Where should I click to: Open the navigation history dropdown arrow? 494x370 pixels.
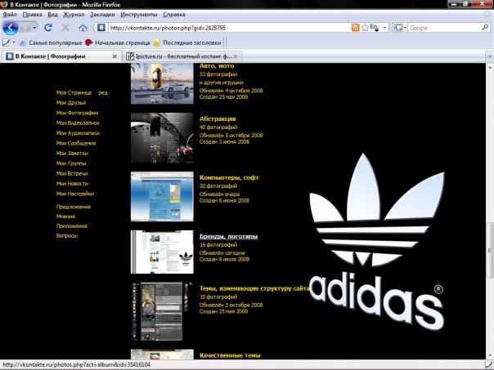point(34,28)
